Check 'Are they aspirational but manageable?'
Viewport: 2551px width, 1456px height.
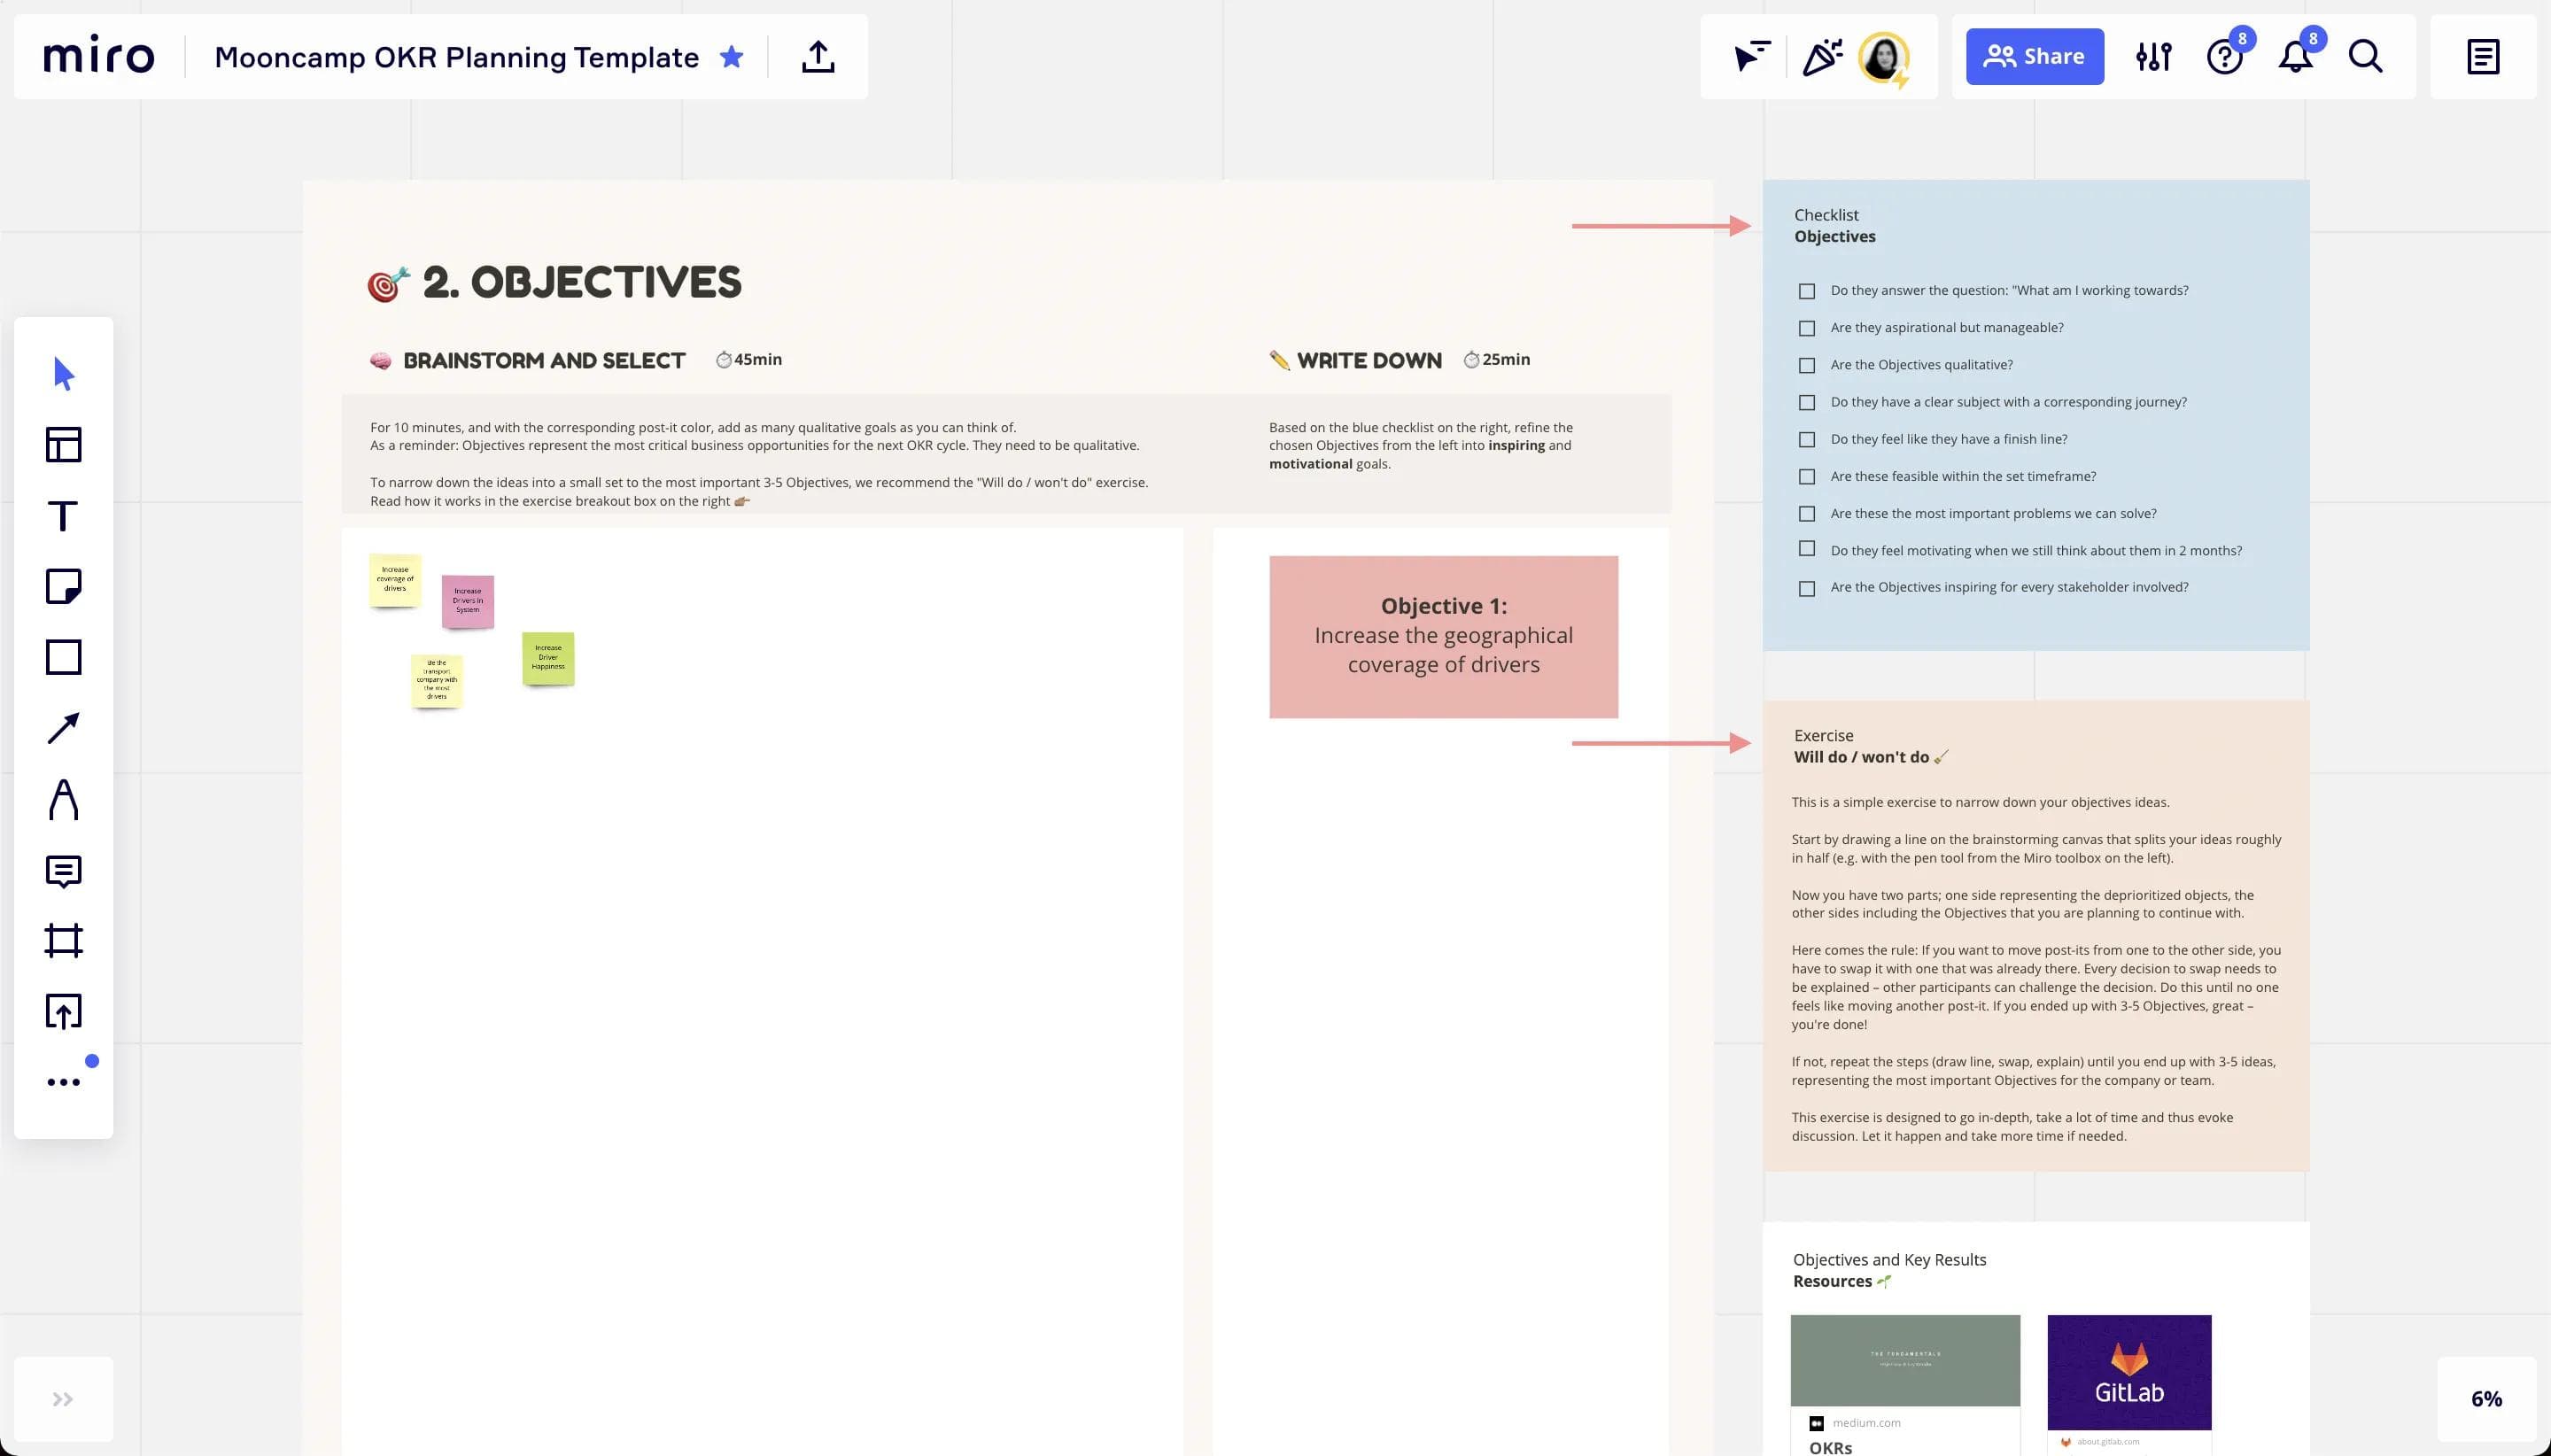(1806, 327)
